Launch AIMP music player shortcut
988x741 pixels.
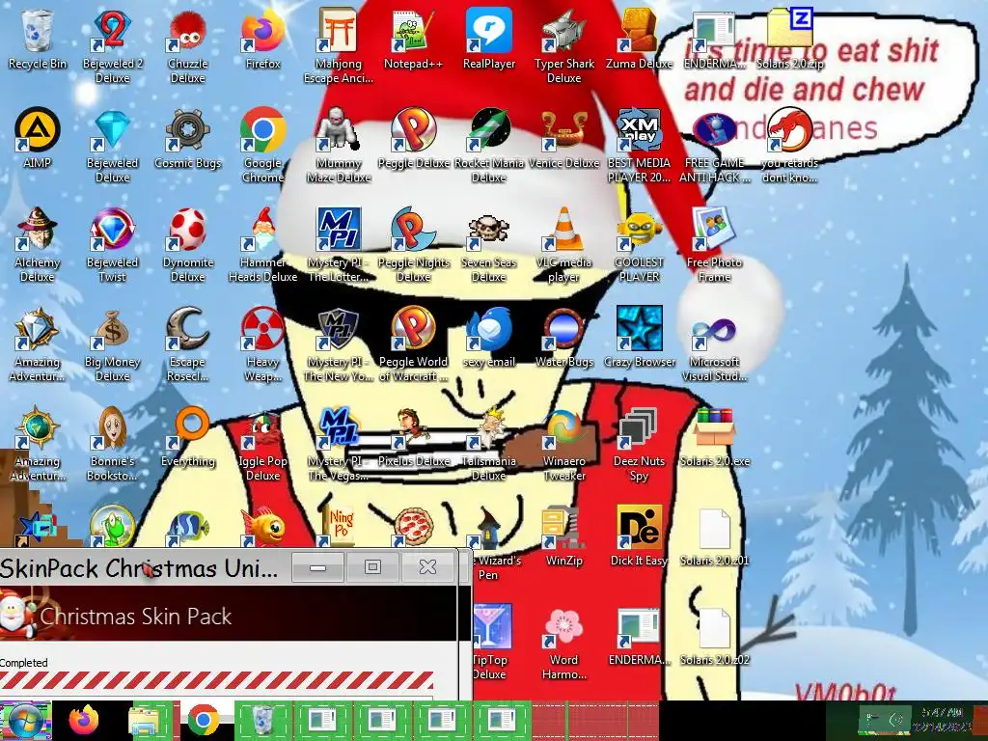(38, 139)
